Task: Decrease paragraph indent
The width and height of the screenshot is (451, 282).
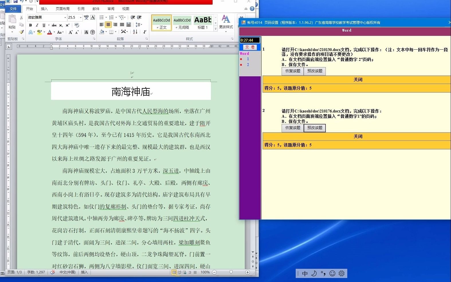Action: point(133,17)
